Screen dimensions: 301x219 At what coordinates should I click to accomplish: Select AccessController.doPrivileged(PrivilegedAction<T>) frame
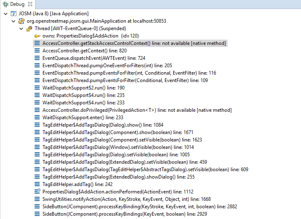pos(137,110)
